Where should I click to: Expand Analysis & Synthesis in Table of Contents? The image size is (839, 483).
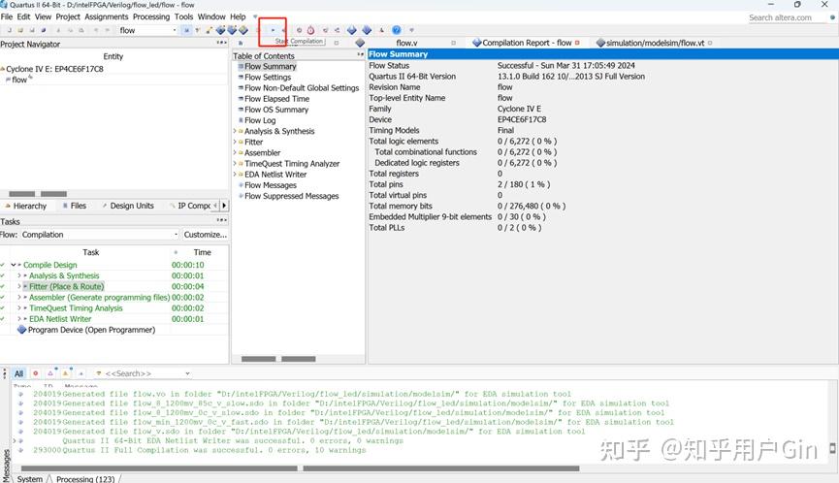click(235, 131)
